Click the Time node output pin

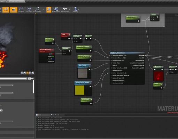coord(69,39)
